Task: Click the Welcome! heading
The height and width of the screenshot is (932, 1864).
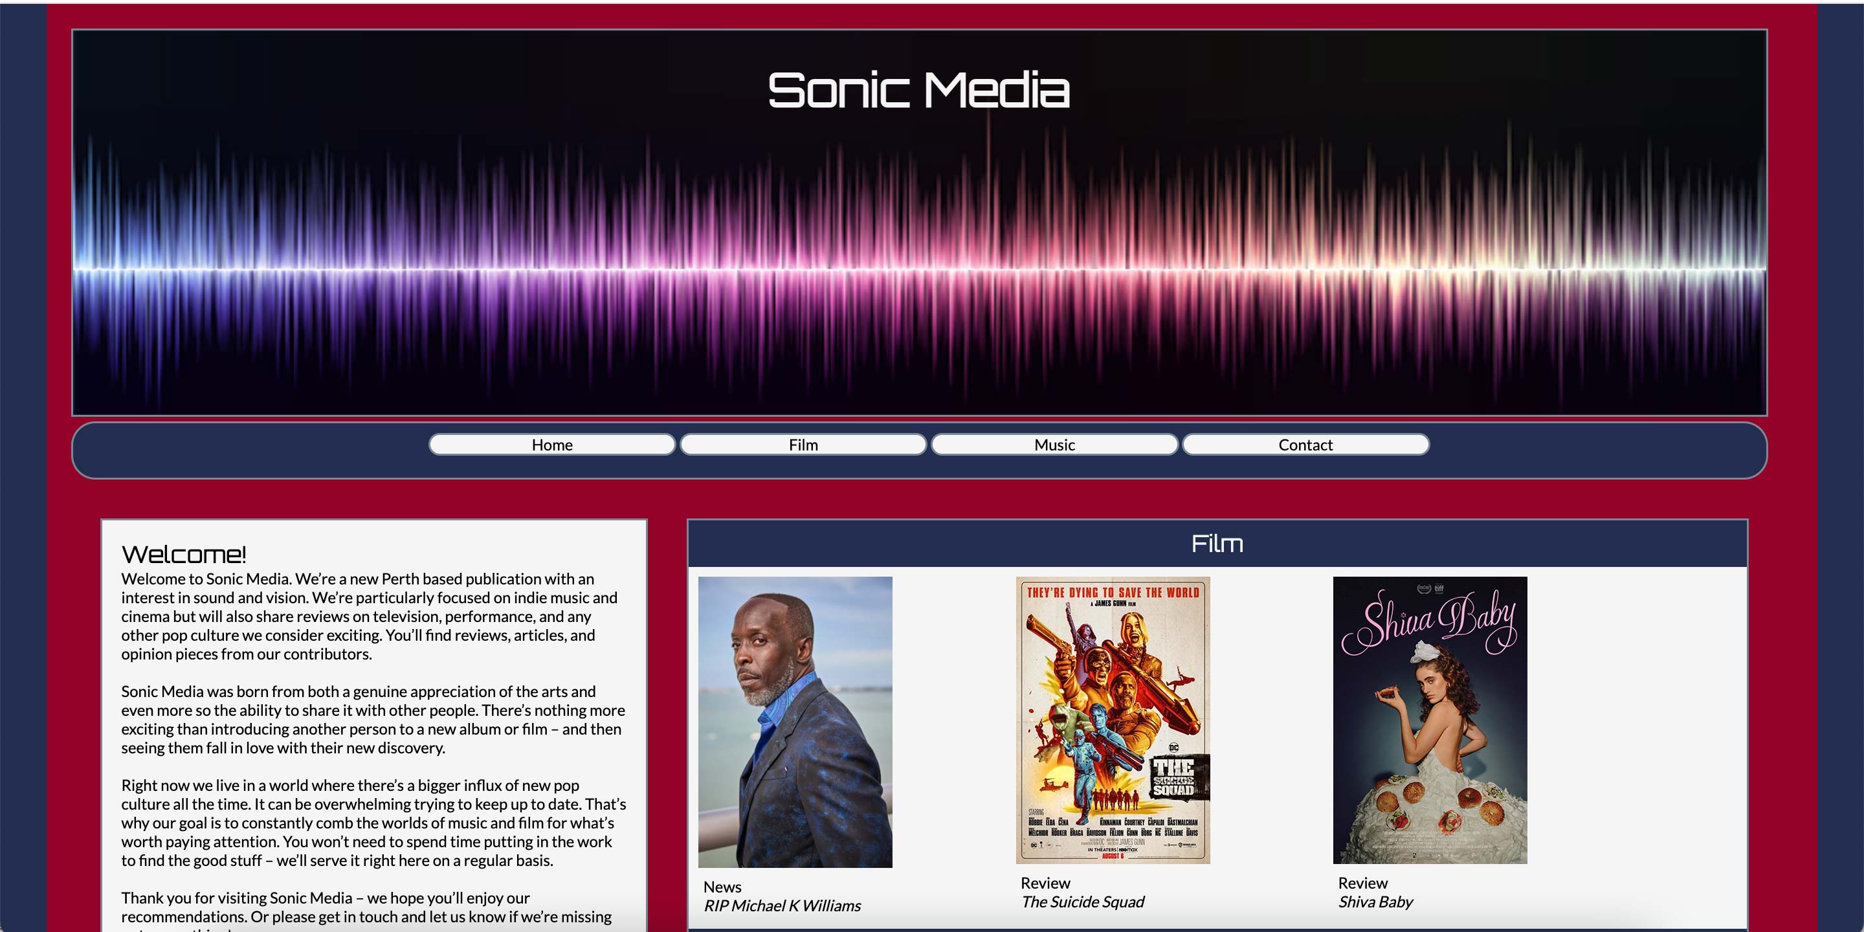Action: 184,554
